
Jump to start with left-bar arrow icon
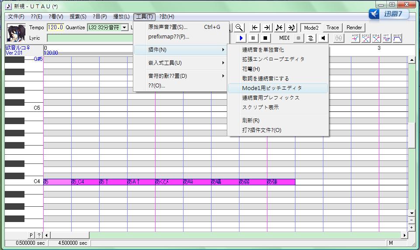click(x=255, y=28)
